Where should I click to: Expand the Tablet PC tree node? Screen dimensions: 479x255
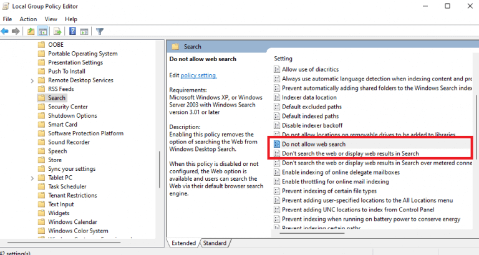32,178
